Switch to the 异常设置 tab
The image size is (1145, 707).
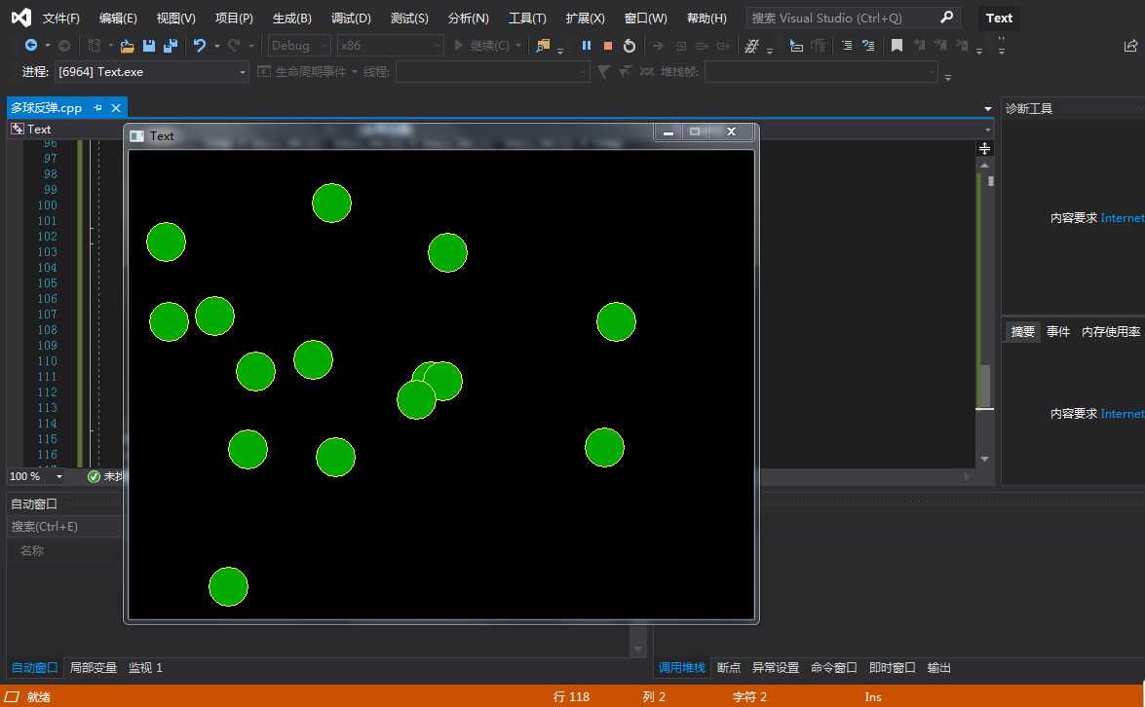point(775,668)
